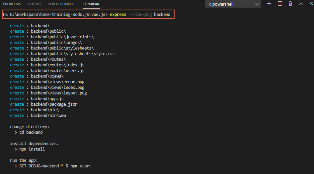Image resolution: width=314 pixels, height=174 pixels.
Task: Open the PROBLEMS panel tab
Action: coord(12,4)
